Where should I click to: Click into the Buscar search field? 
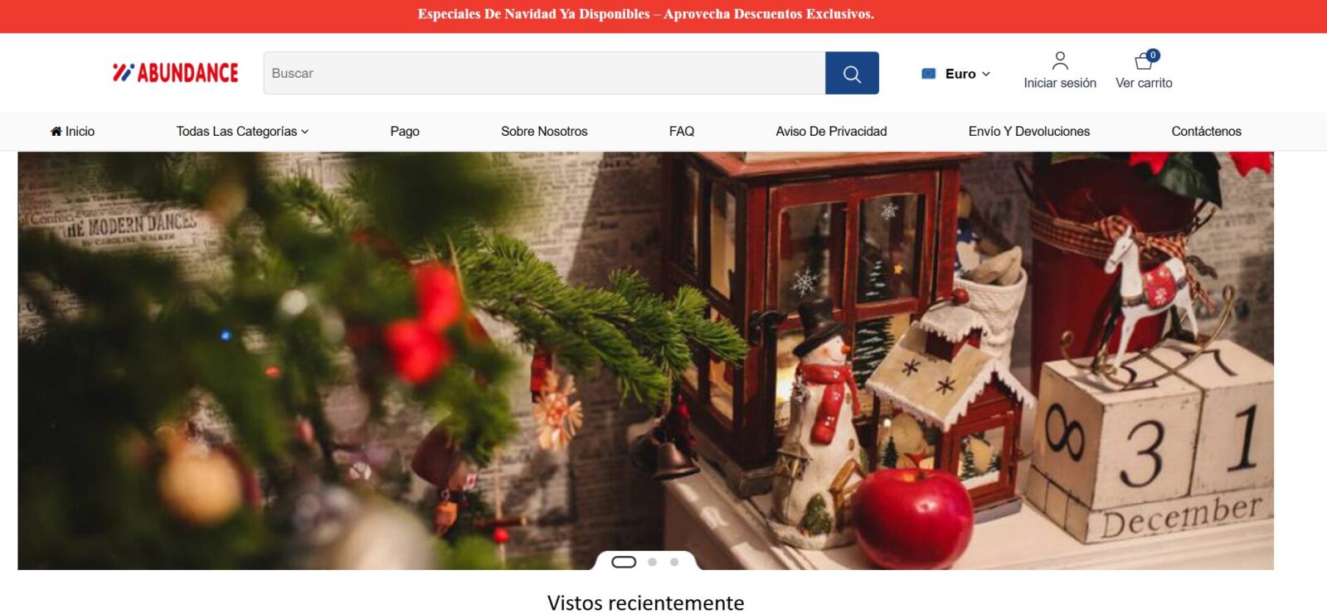click(x=545, y=73)
